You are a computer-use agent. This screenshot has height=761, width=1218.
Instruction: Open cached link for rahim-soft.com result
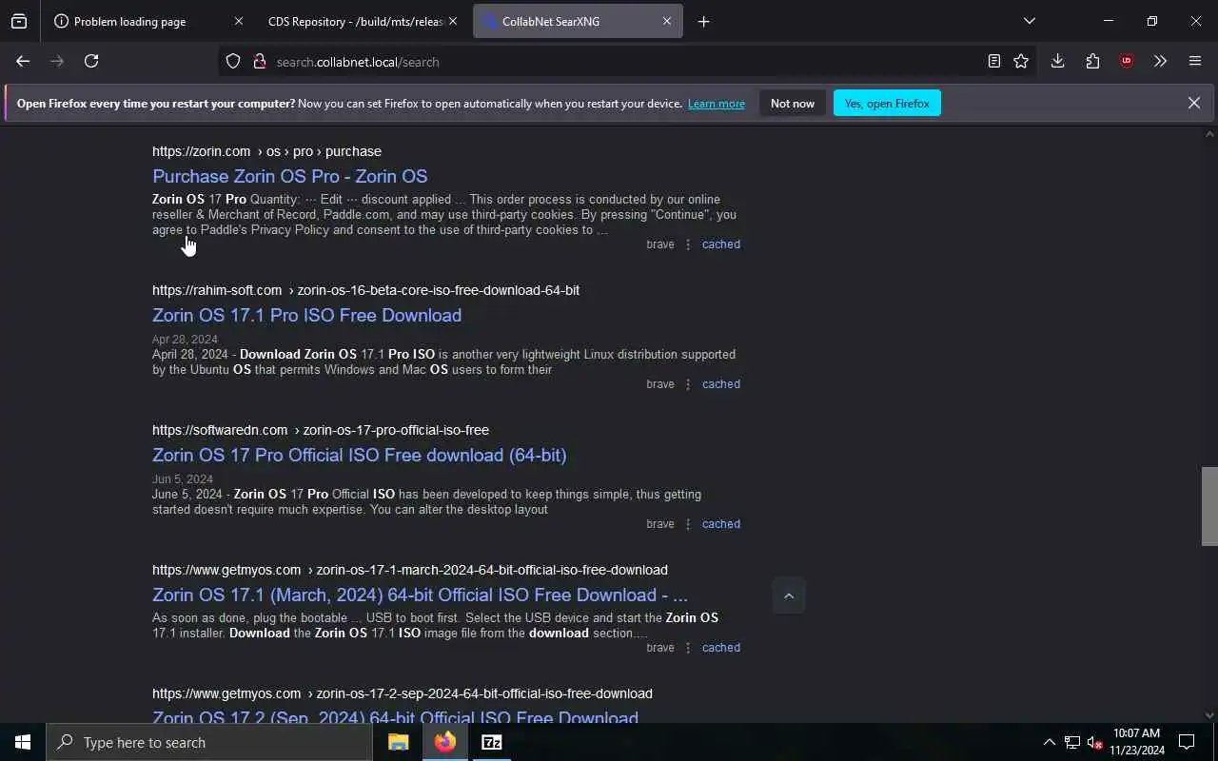[721, 384]
